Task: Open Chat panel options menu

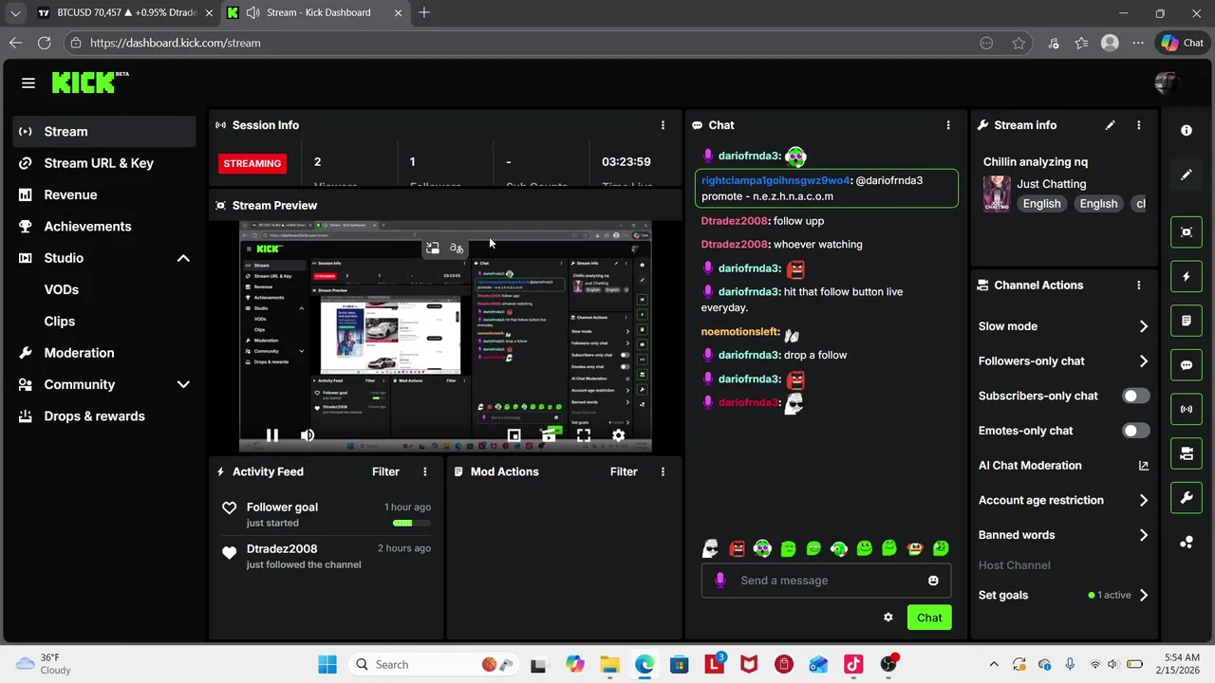Action: (x=947, y=125)
